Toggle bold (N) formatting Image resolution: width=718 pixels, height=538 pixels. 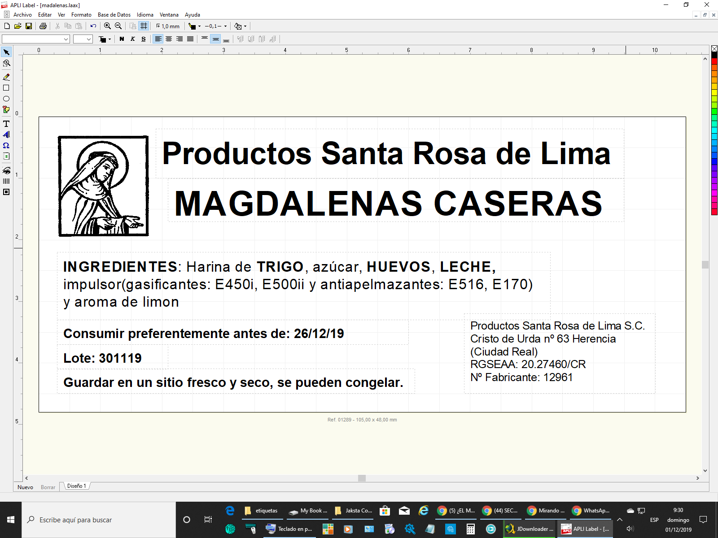point(122,39)
